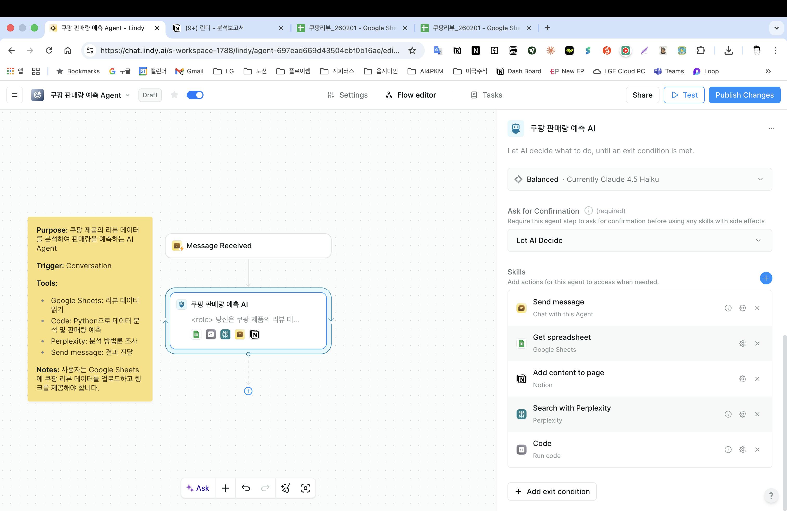Open the three-dot menu in the agent panel
Viewport: 787px width, 511px height.
[x=771, y=128]
